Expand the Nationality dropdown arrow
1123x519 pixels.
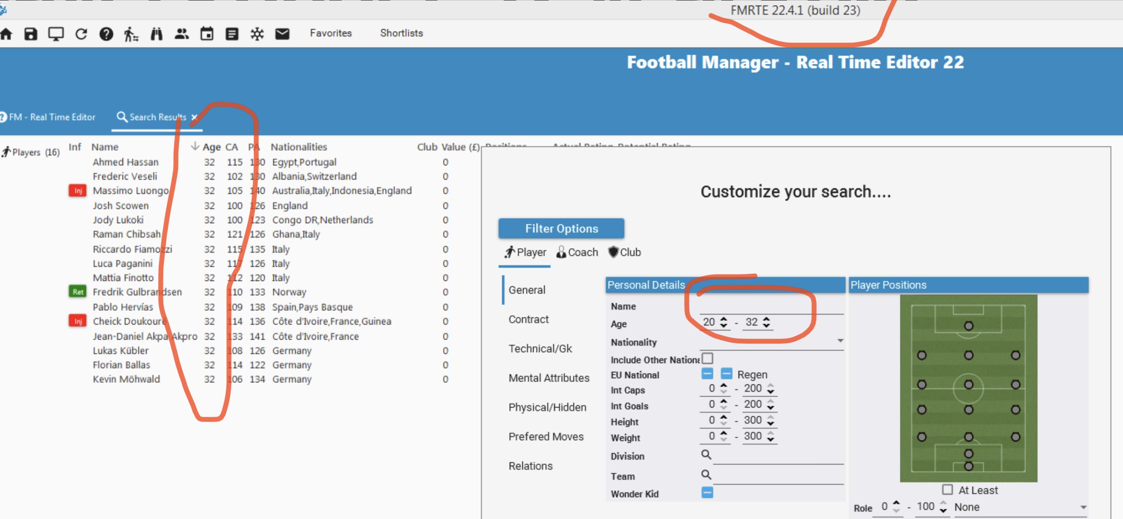pos(840,341)
